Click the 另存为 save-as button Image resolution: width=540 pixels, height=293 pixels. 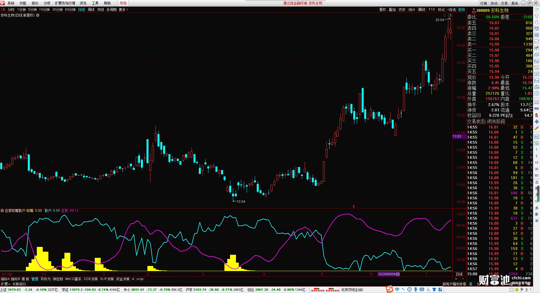[x=46, y=279]
